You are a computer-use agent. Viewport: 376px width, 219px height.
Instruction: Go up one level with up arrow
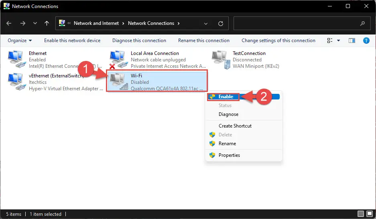(47, 23)
